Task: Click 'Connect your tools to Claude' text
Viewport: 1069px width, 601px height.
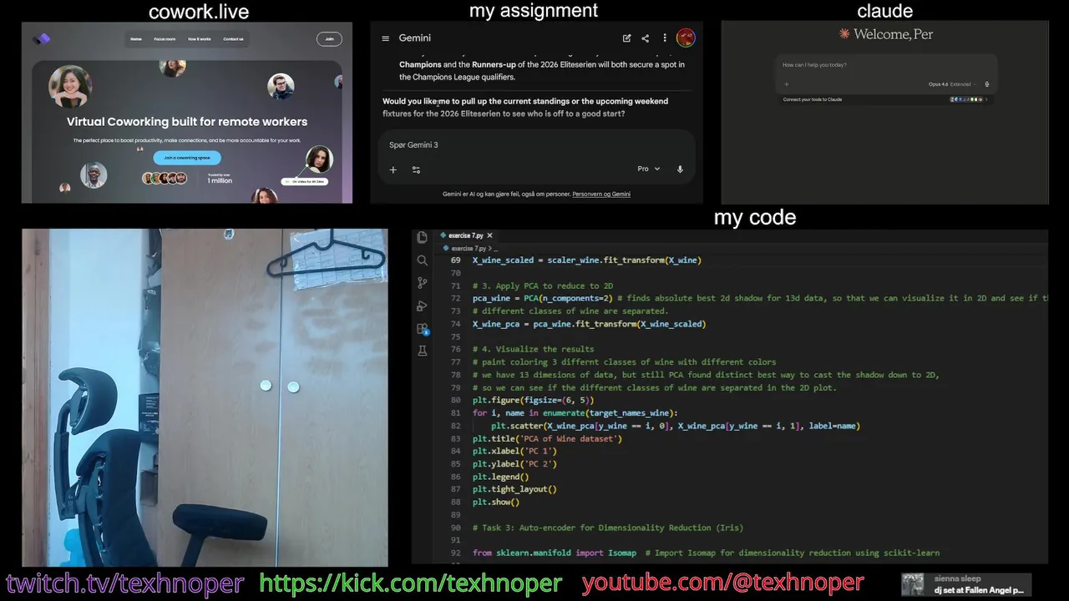Action: click(x=813, y=99)
